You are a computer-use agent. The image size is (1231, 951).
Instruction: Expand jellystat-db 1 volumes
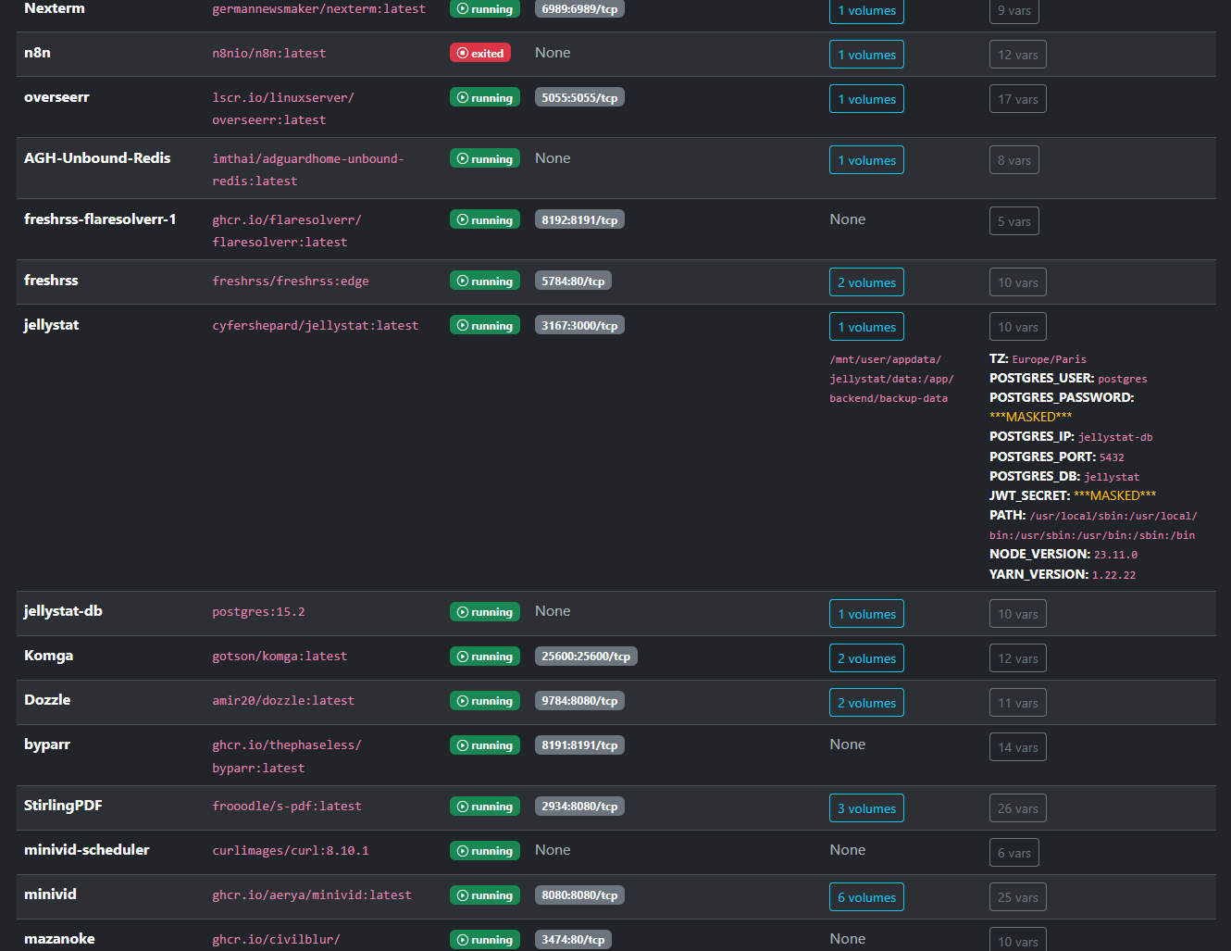click(866, 614)
